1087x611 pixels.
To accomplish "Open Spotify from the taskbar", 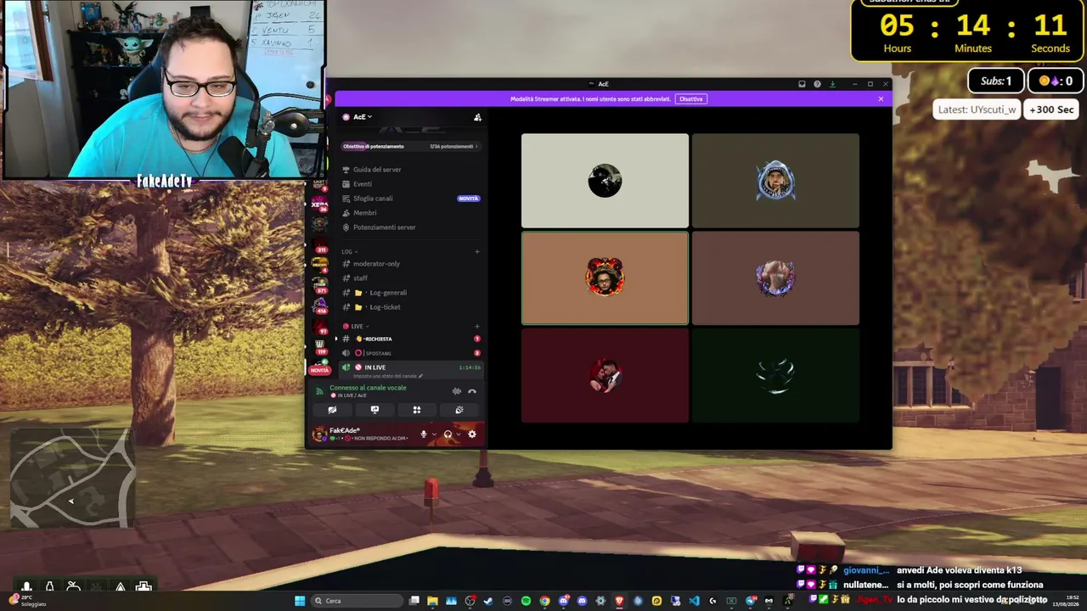I will coord(526,601).
